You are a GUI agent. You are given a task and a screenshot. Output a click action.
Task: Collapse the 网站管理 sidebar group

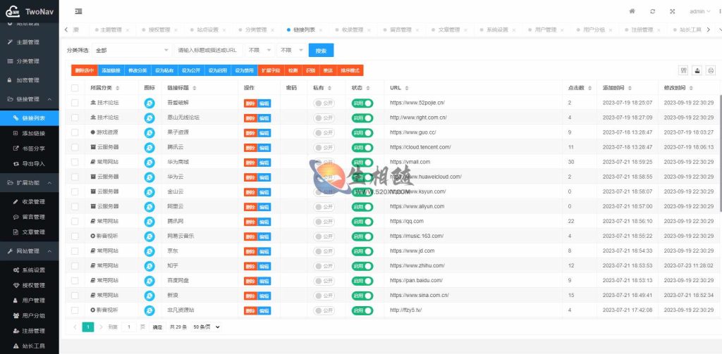click(30, 251)
